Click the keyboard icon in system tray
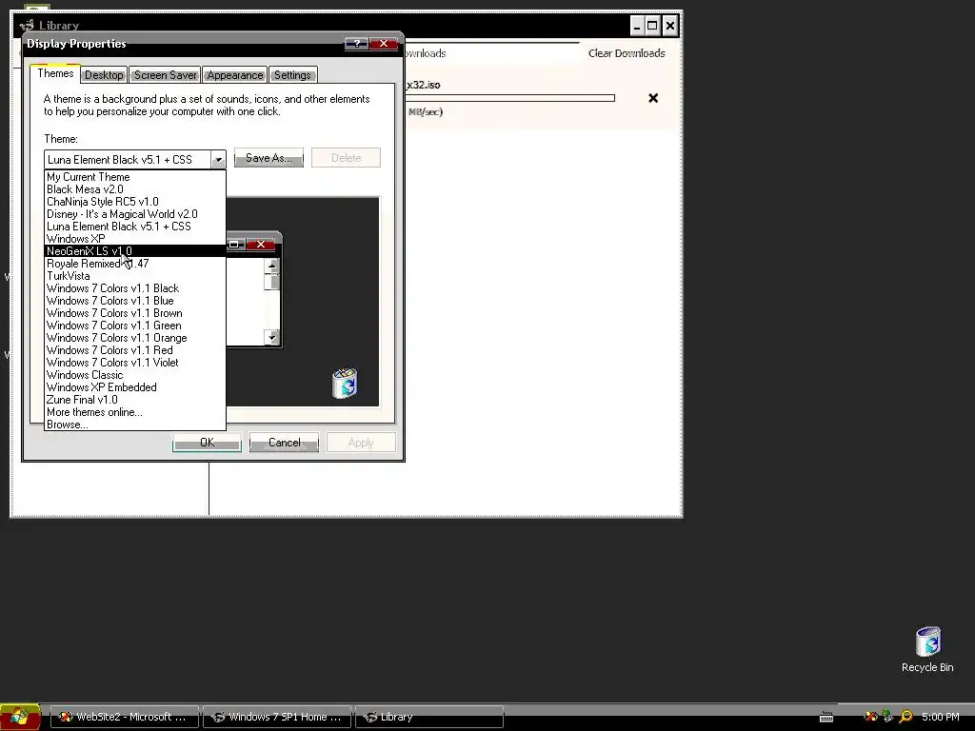Screen dimensions: 975x731 pyautogui.click(x=826, y=718)
